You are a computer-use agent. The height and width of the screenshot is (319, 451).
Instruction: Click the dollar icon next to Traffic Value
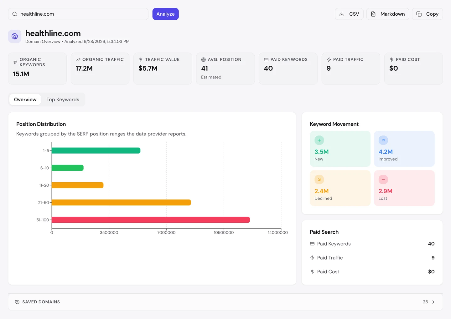click(141, 59)
